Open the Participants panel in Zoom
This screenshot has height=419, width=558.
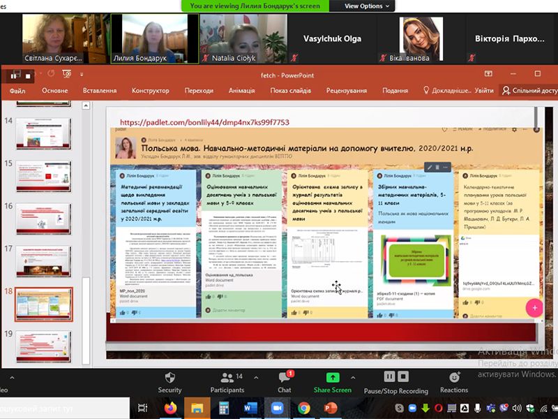click(227, 383)
